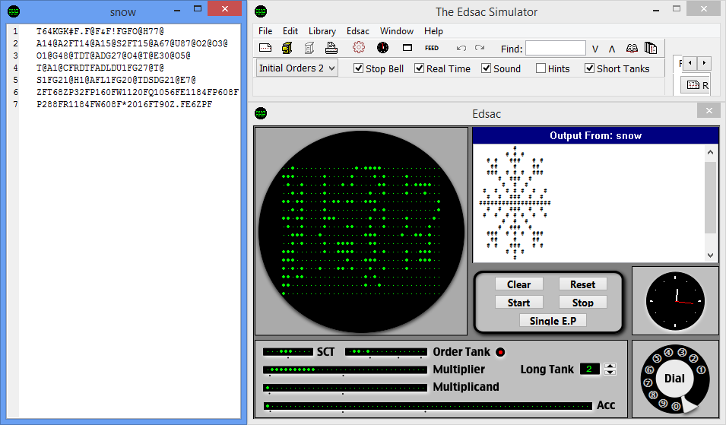
Task: Click the round clock icon in toolbar
Action: pyautogui.click(x=382, y=48)
